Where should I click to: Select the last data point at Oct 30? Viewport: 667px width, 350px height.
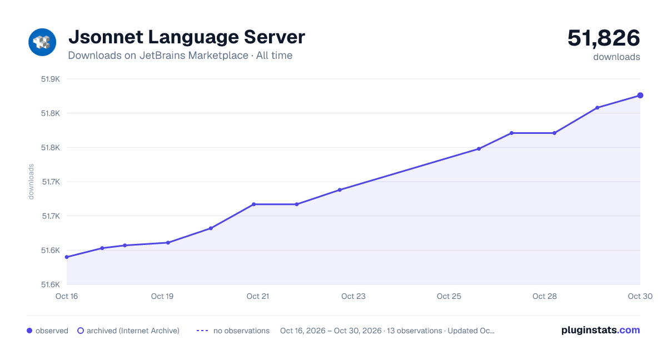coord(640,96)
